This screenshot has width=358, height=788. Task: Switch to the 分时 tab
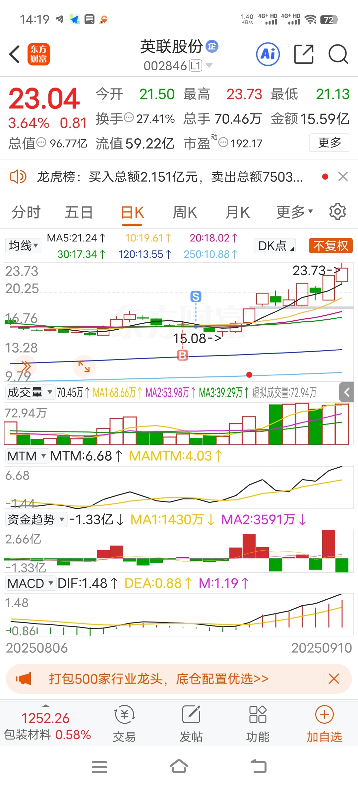pyautogui.click(x=26, y=212)
